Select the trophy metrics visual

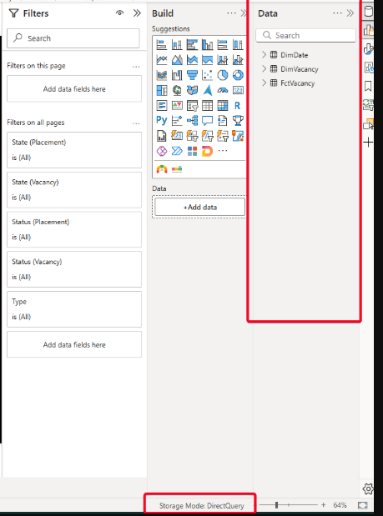pos(238,121)
